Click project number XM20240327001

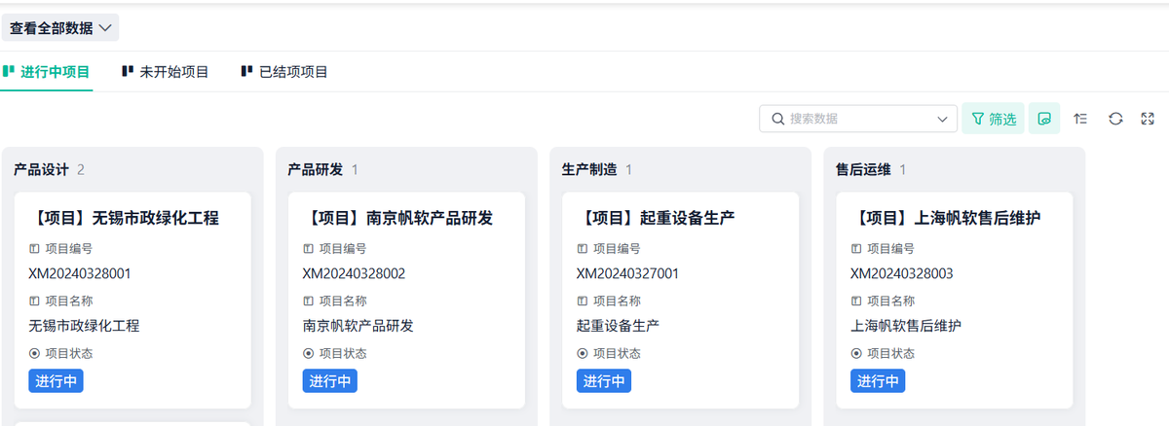click(627, 274)
